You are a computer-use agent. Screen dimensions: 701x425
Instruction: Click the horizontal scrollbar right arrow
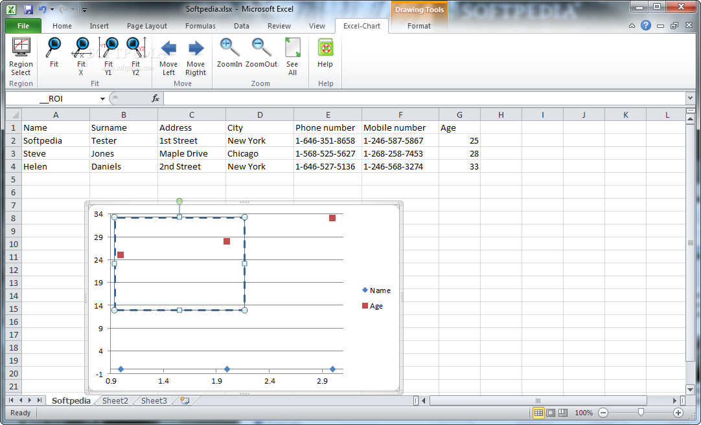pyautogui.click(x=675, y=400)
